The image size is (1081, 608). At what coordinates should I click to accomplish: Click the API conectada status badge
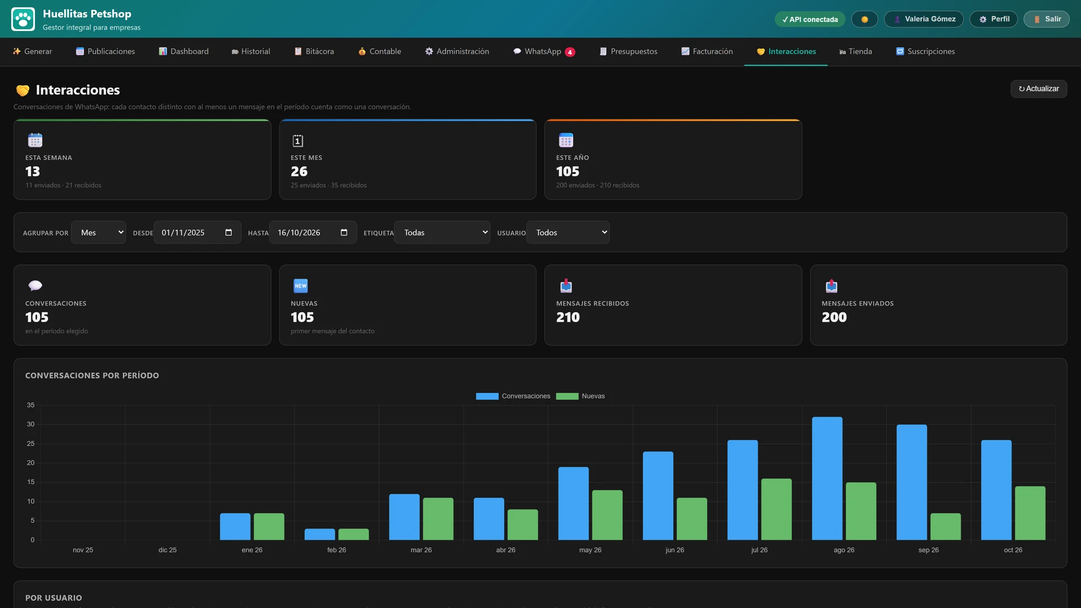point(810,19)
